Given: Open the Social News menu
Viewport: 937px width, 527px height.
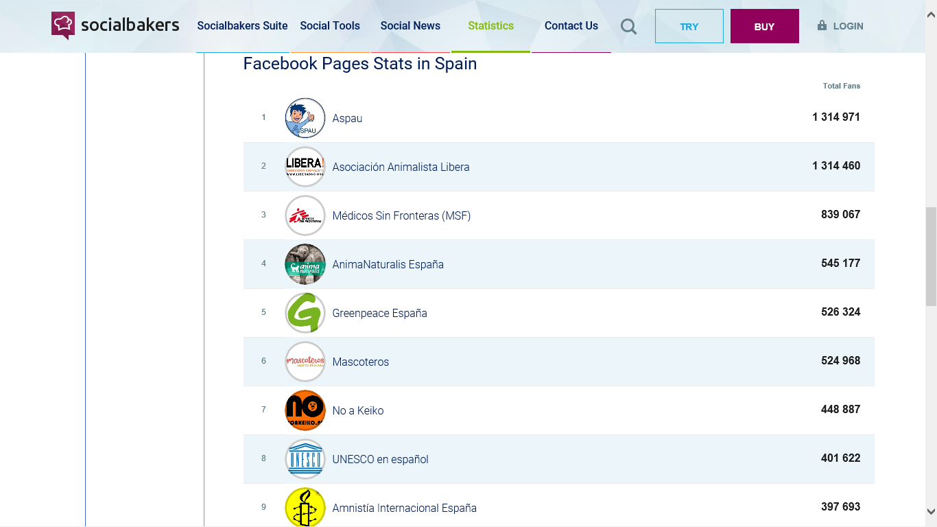Looking at the screenshot, I should pos(410,26).
